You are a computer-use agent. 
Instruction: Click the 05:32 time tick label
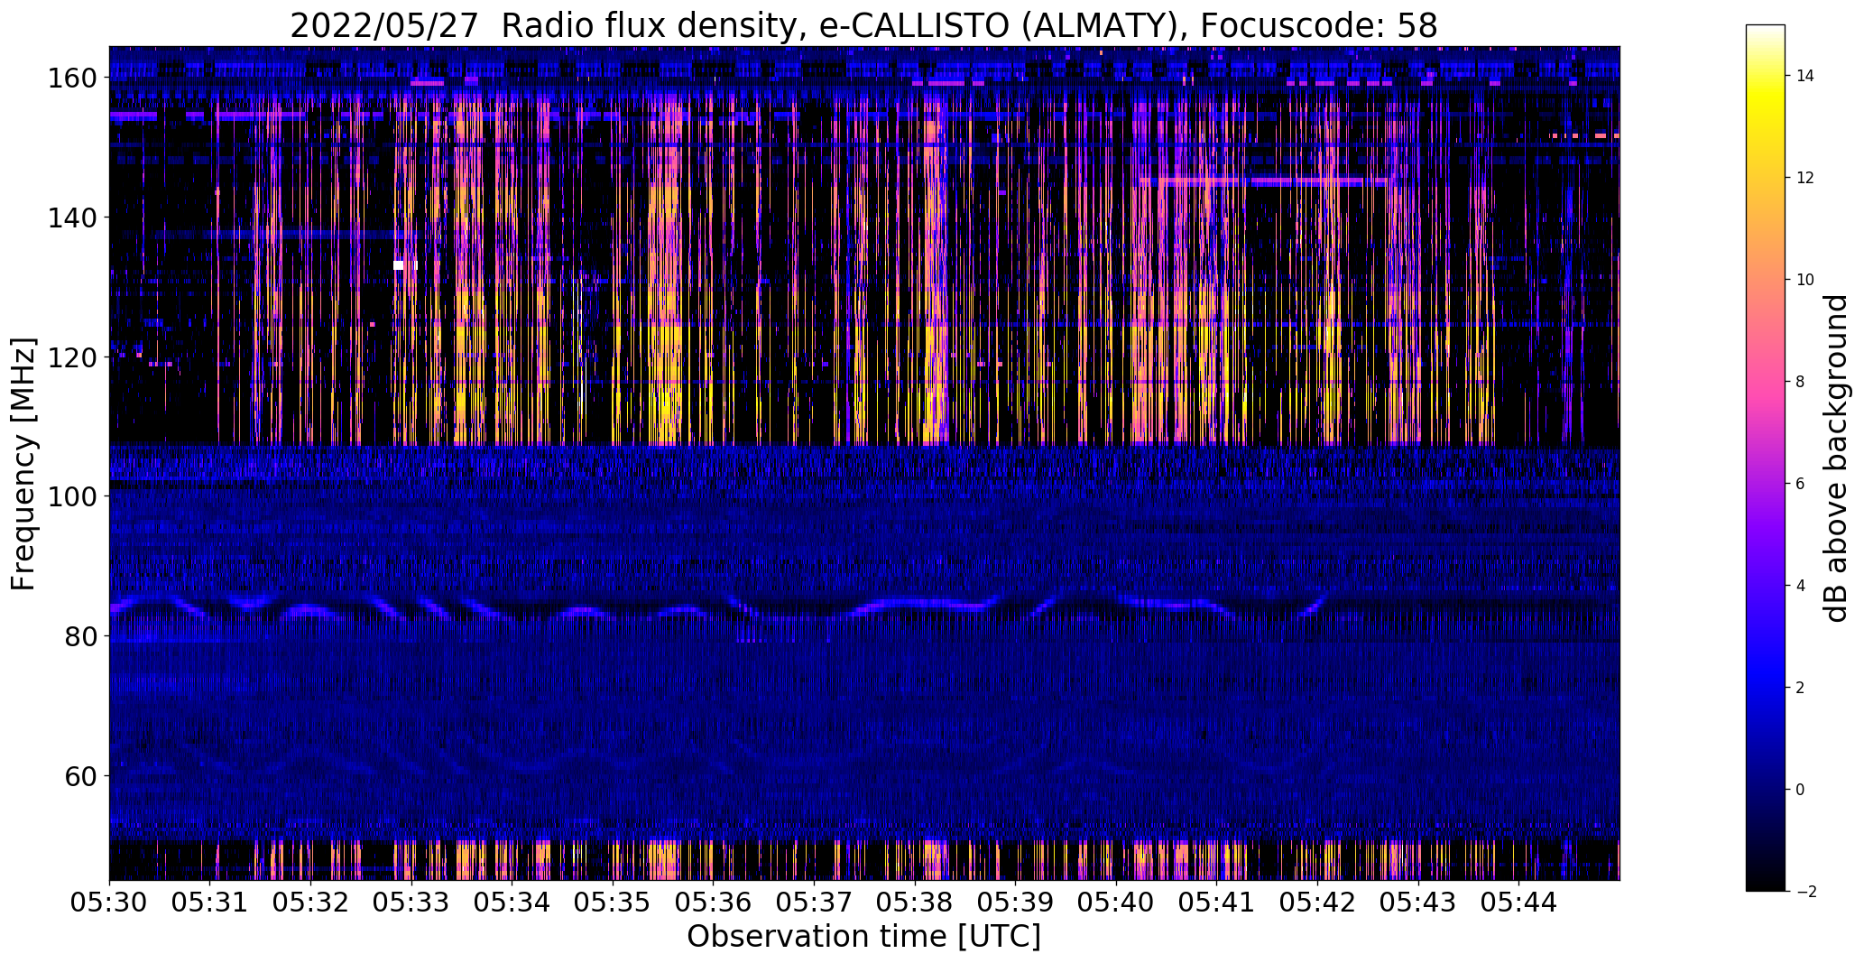pos(310,902)
